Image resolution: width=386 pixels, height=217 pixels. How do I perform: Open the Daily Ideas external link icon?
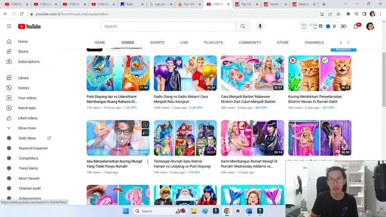[49, 138]
